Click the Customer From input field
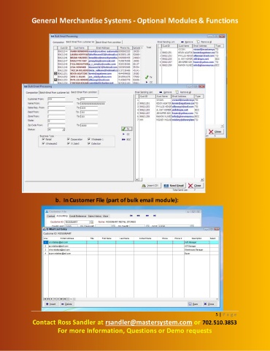This screenshot has height=351, width=270. [x=56, y=99]
